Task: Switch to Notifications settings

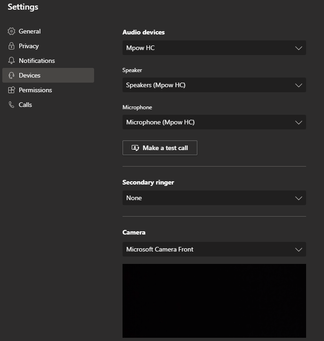Action: tap(48, 61)
